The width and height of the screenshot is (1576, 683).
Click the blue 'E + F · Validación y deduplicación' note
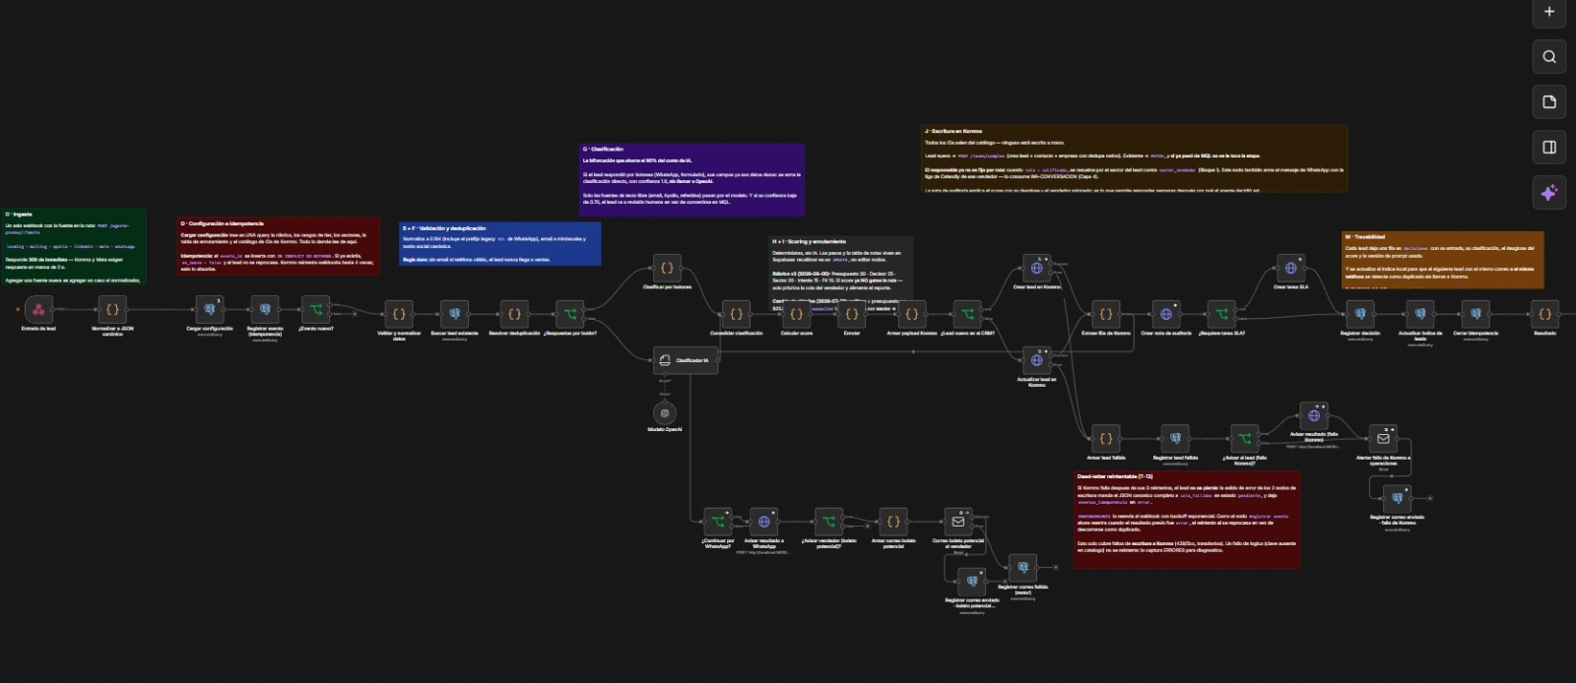pyautogui.click(x=499, y=243)
